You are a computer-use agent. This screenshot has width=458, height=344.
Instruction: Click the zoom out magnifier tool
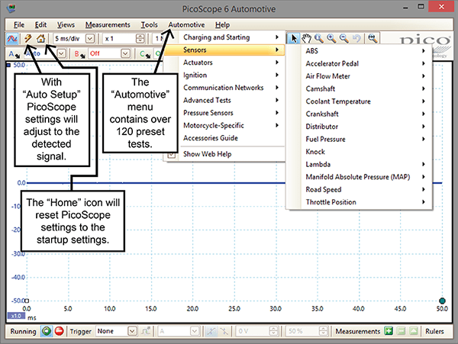pos(344,38)
